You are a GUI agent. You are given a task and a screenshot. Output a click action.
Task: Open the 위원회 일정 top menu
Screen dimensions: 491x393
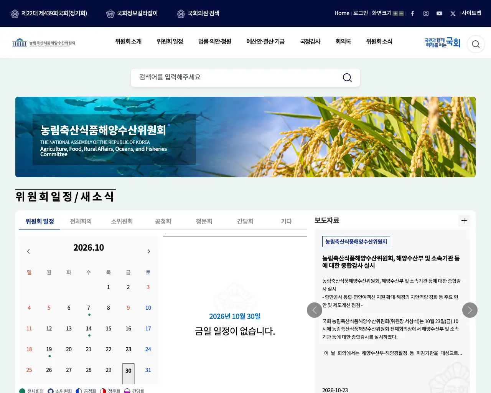pos(170,41)
